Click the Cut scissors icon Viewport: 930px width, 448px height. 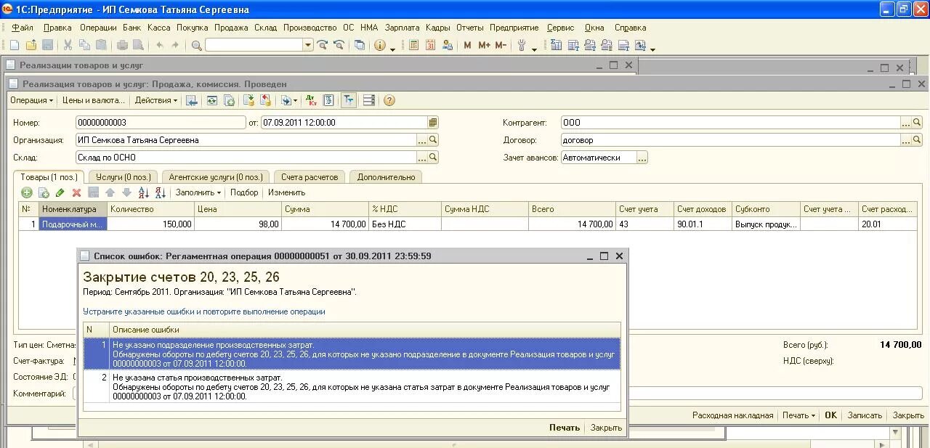68,45
